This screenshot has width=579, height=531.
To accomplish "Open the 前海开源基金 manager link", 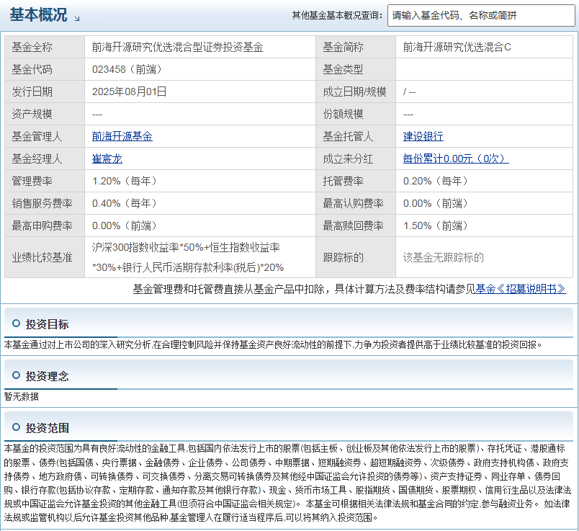I will click(x=122, y=136).
